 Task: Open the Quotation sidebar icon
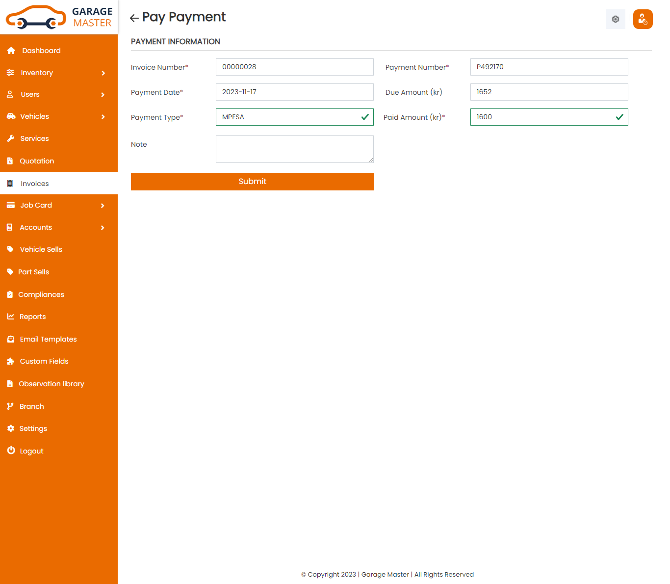click(11, 161)
